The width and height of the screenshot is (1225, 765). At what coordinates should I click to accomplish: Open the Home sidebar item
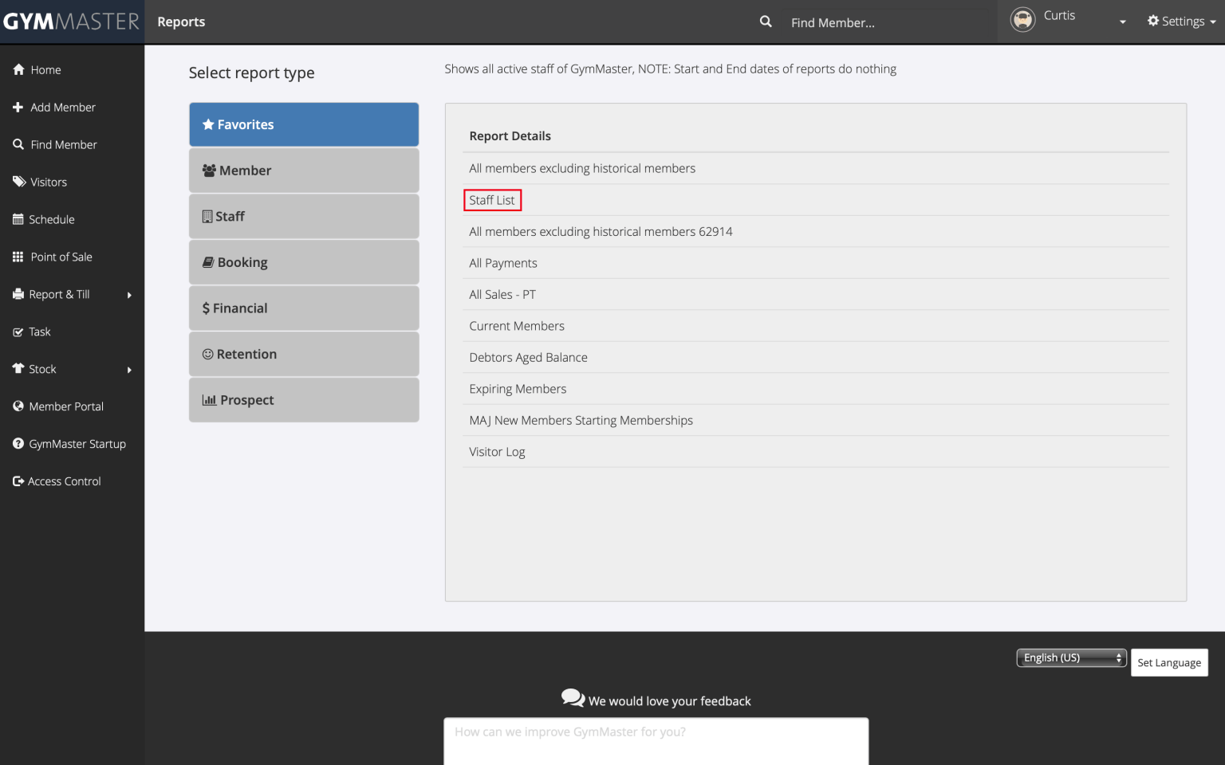coord(45,70)
